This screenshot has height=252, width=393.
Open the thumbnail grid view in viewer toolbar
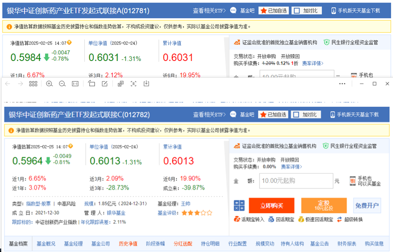click(x=33, y=84)
